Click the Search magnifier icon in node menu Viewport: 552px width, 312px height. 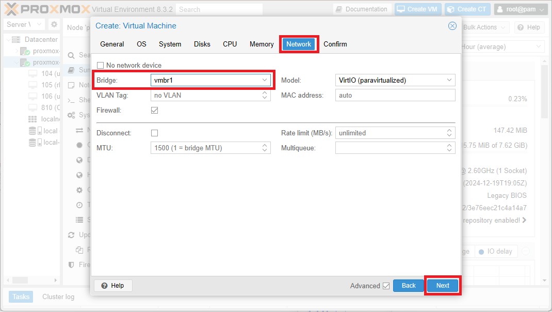tap(71, 55)
